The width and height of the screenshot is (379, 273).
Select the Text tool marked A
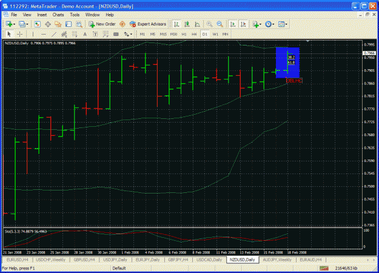tap(85, 35)
